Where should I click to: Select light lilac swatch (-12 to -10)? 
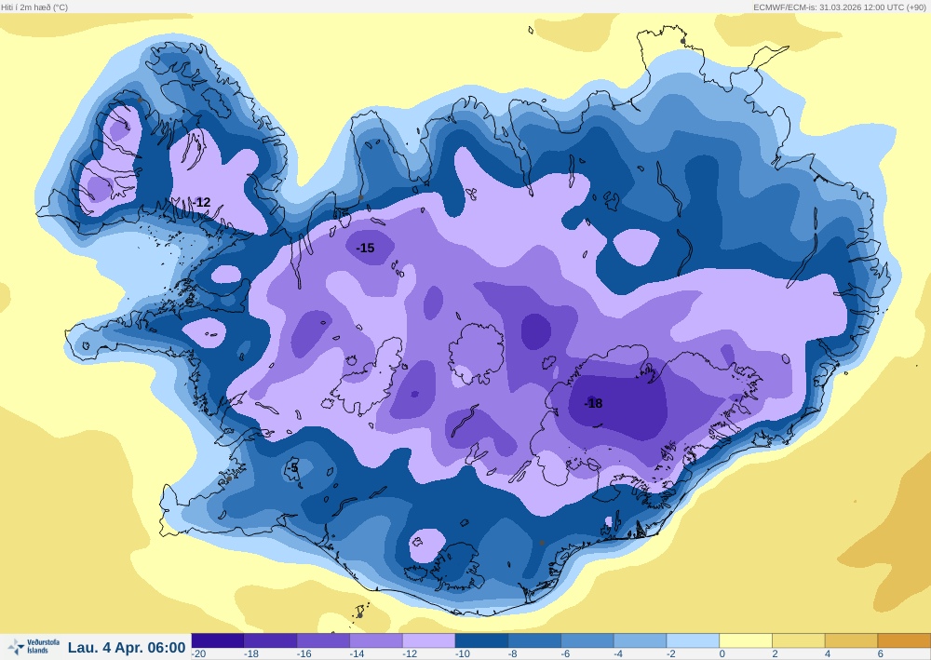(429, 640)
